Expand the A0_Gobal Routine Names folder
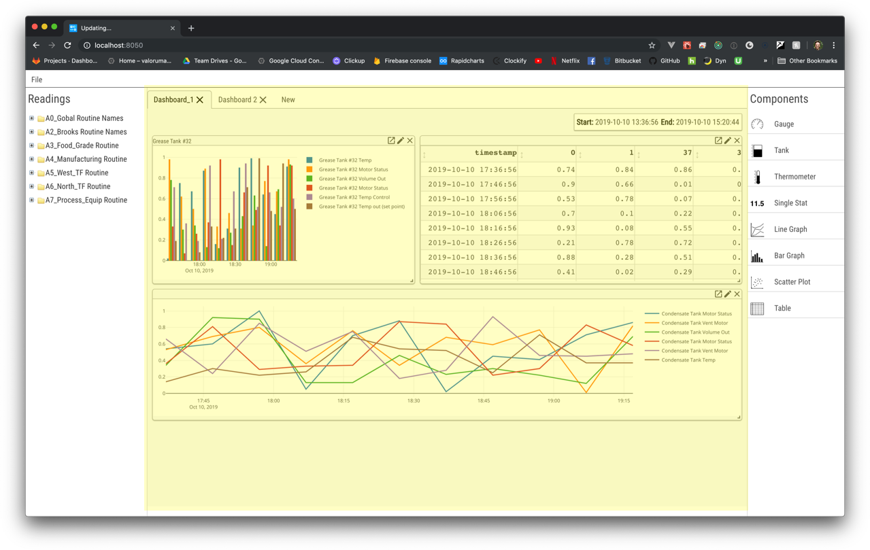 [31, 118]
